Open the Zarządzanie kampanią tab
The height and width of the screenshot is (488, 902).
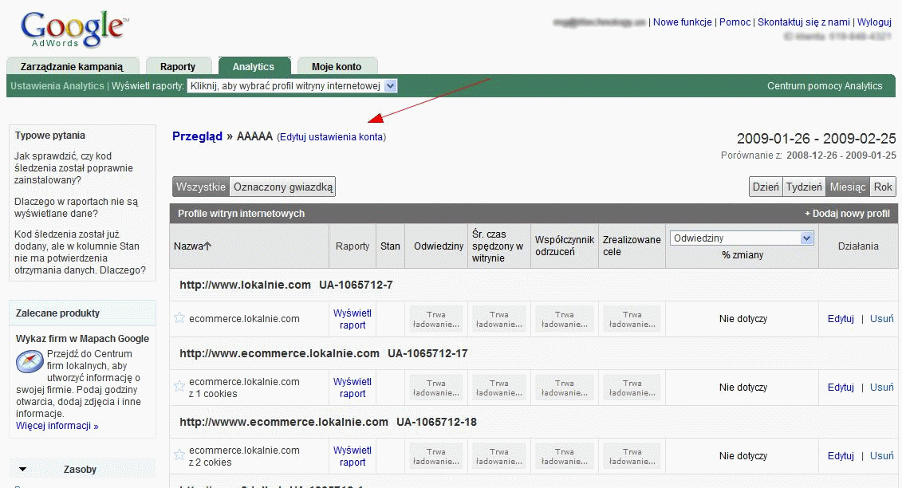click(x=72, y=67)
